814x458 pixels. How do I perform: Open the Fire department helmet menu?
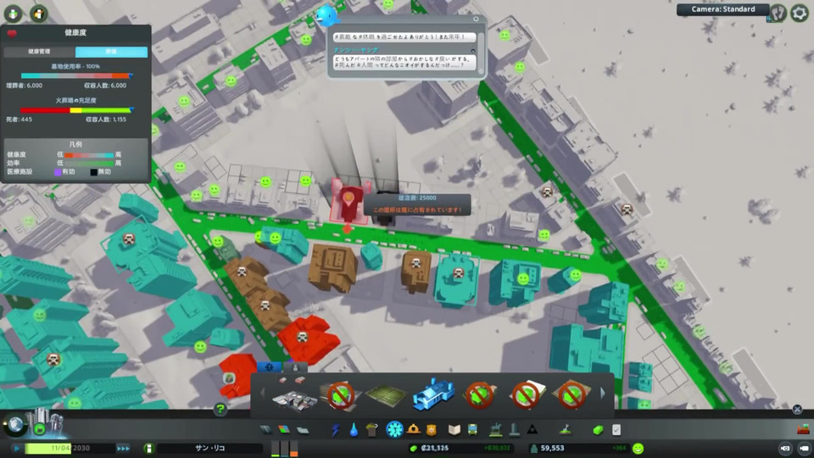tap(413, 429)
